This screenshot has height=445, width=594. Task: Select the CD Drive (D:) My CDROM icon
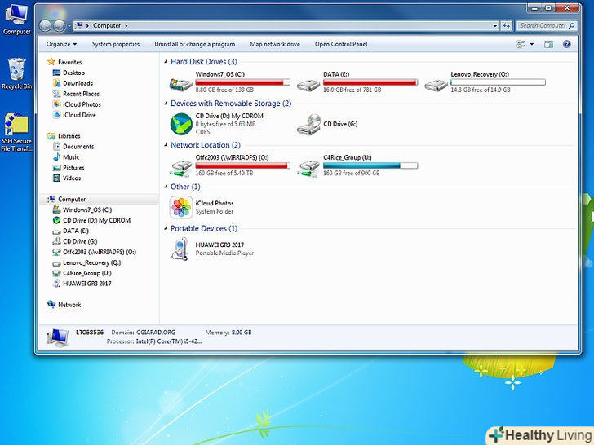(x=181, y=124)
